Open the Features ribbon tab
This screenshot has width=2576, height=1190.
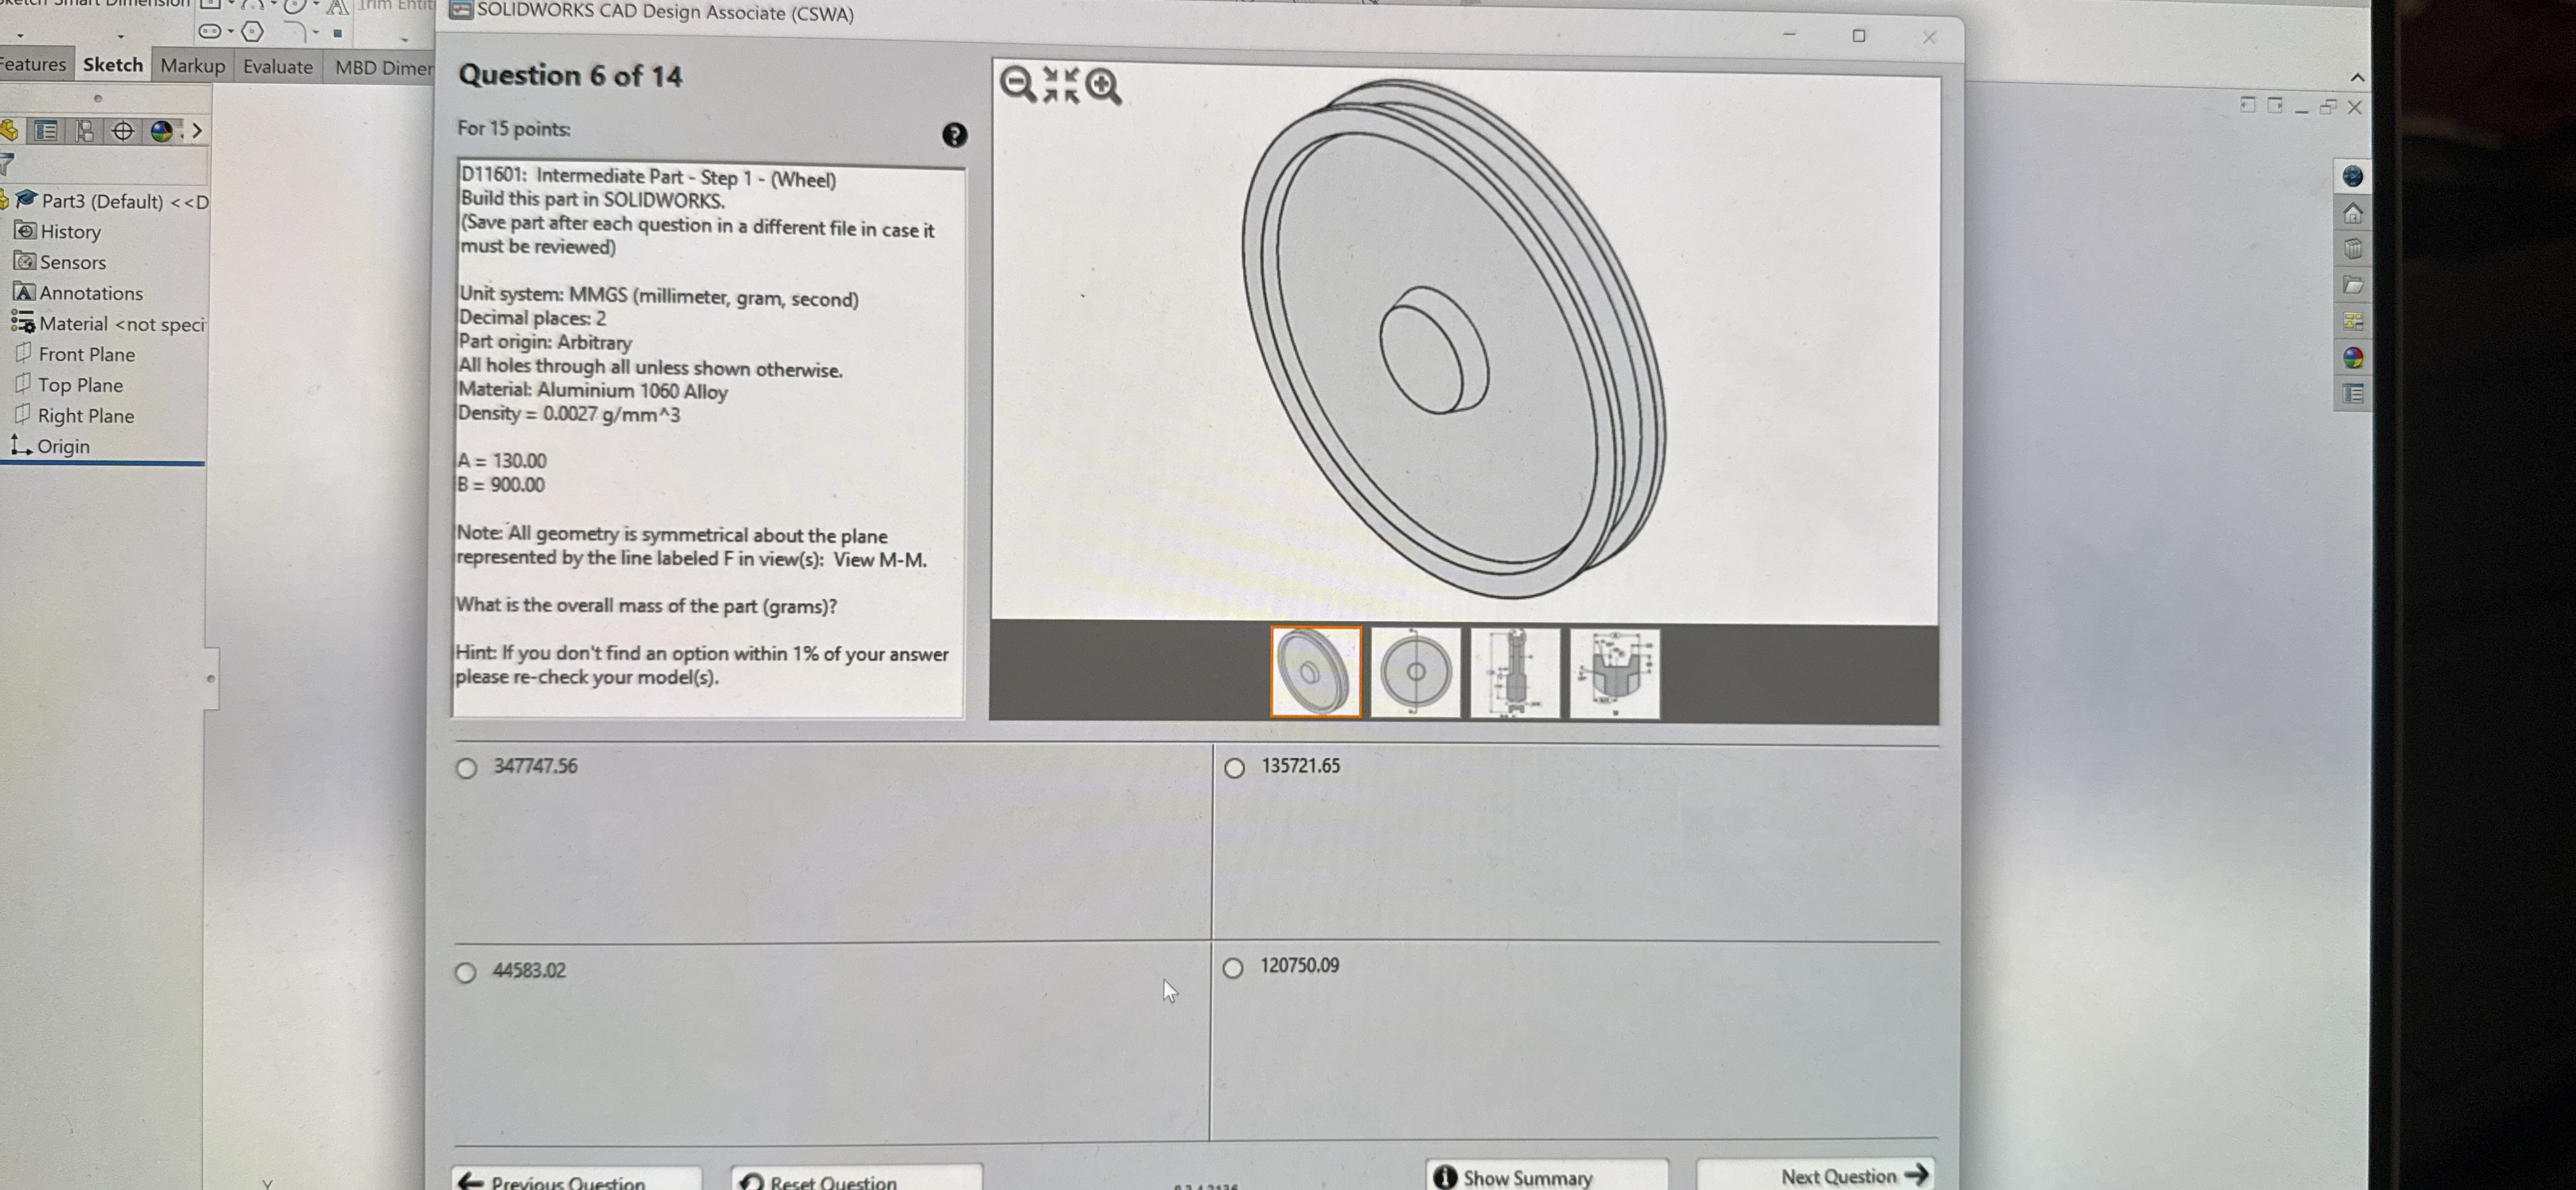(33, 64)
